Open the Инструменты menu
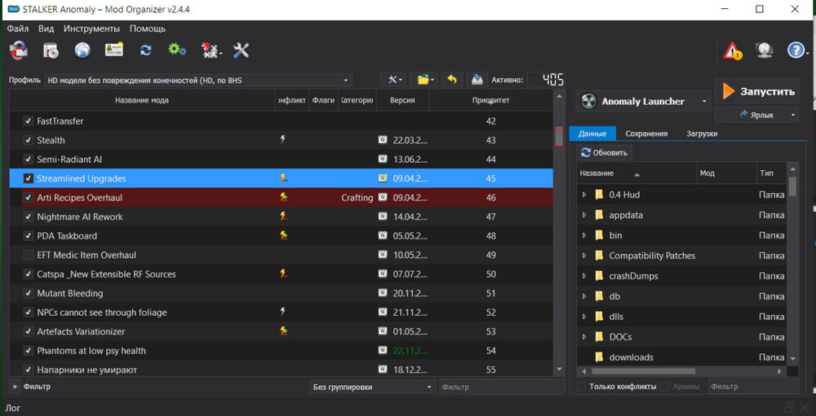The width and height of the screenshot is (816, 416). [x=91, y=28]
